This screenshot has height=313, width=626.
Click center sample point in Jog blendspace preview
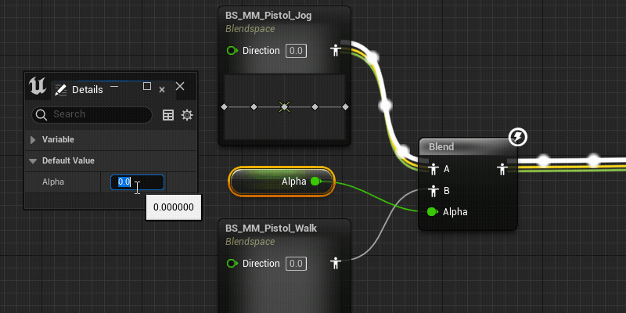point(284,106)
